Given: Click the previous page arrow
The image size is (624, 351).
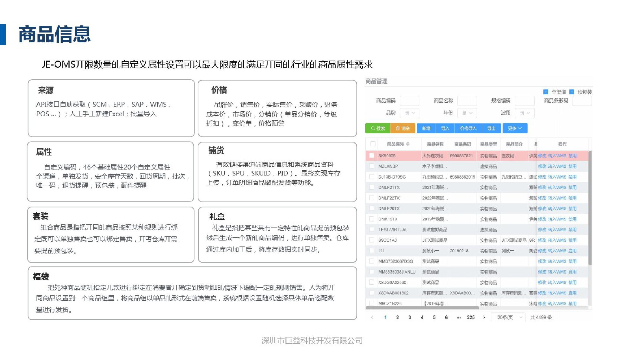Looking at the screenshot, I should 372,317.
